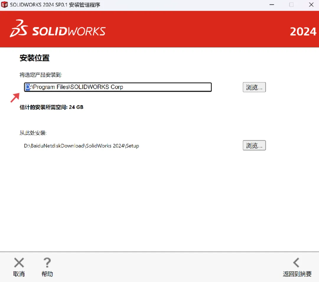Open Help via the question mark icon
The width and height of the screenshot is (319, 282).
coord(47,263)
